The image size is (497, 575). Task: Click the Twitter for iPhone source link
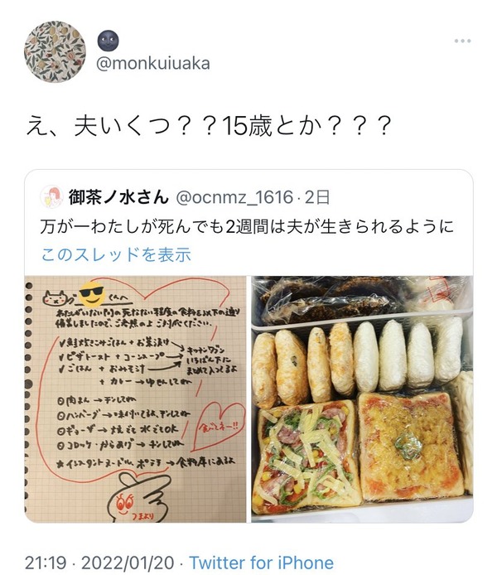pos(262,563)
